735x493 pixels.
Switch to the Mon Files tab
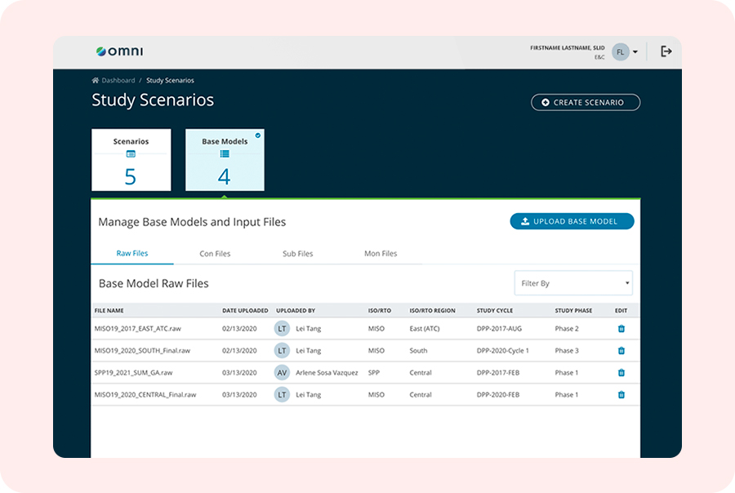pyautogui.click(x=381, y=254)
